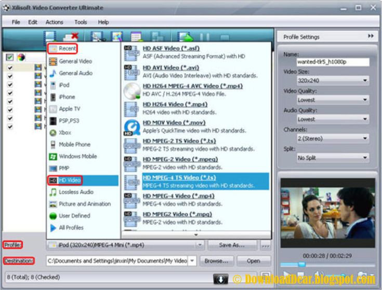
Task: Uncheck the third file row checkbox
Action: (10, 85)
